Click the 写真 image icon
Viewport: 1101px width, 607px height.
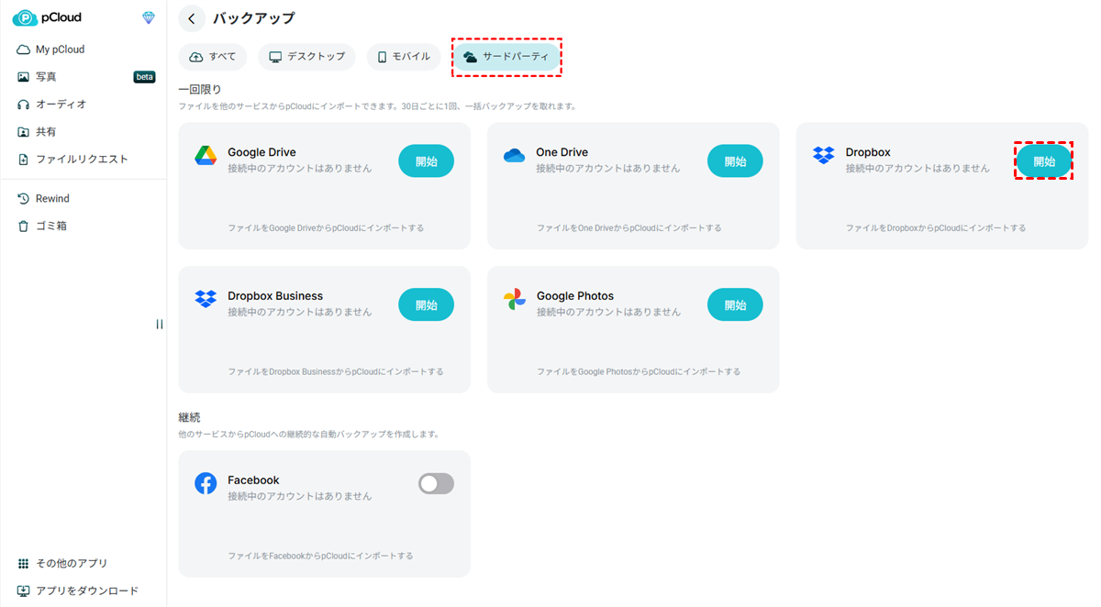24,77
